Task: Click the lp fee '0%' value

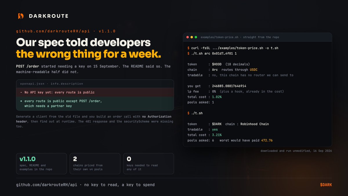Action: 214,91
